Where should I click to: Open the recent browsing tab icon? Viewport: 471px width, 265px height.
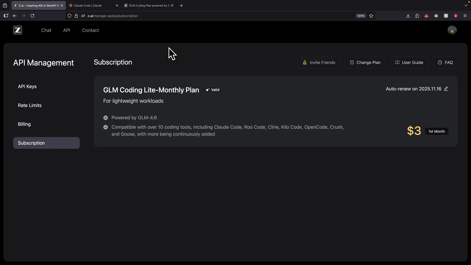pyautogui.click(x=5, y=6)
